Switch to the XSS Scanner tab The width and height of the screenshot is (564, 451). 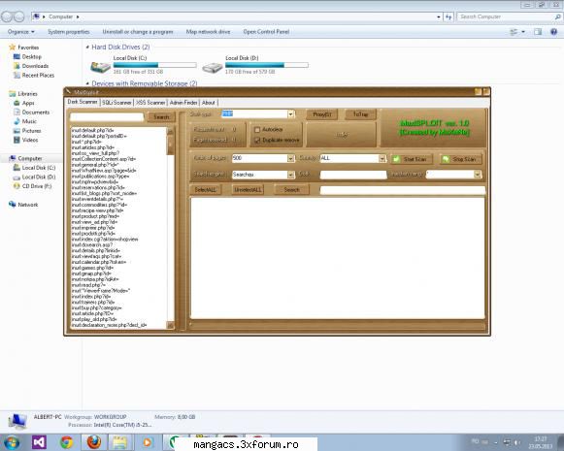pos(150,103)
